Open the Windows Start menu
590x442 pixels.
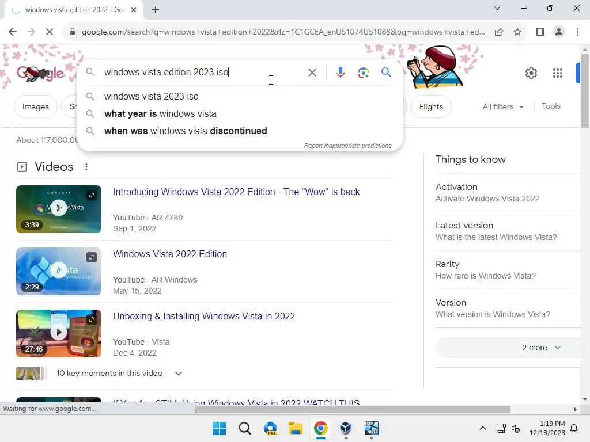220,428
